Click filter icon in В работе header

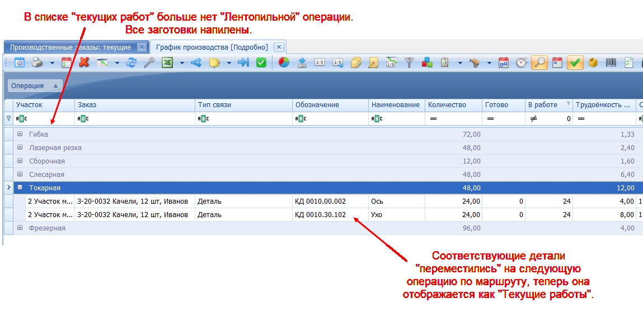tap(569, 103)
